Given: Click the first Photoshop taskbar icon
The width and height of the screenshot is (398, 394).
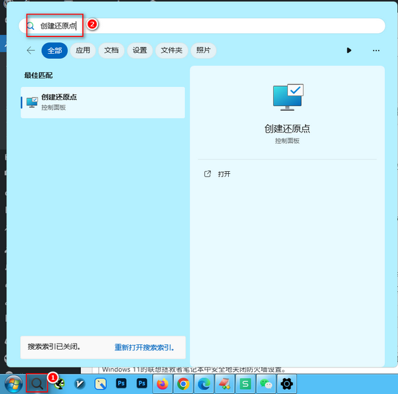Looking at the screenshot, I should click(121, 383).
